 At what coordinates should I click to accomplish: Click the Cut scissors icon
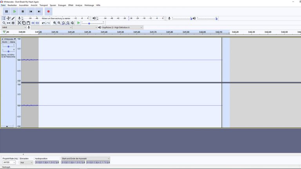point(19,23)
